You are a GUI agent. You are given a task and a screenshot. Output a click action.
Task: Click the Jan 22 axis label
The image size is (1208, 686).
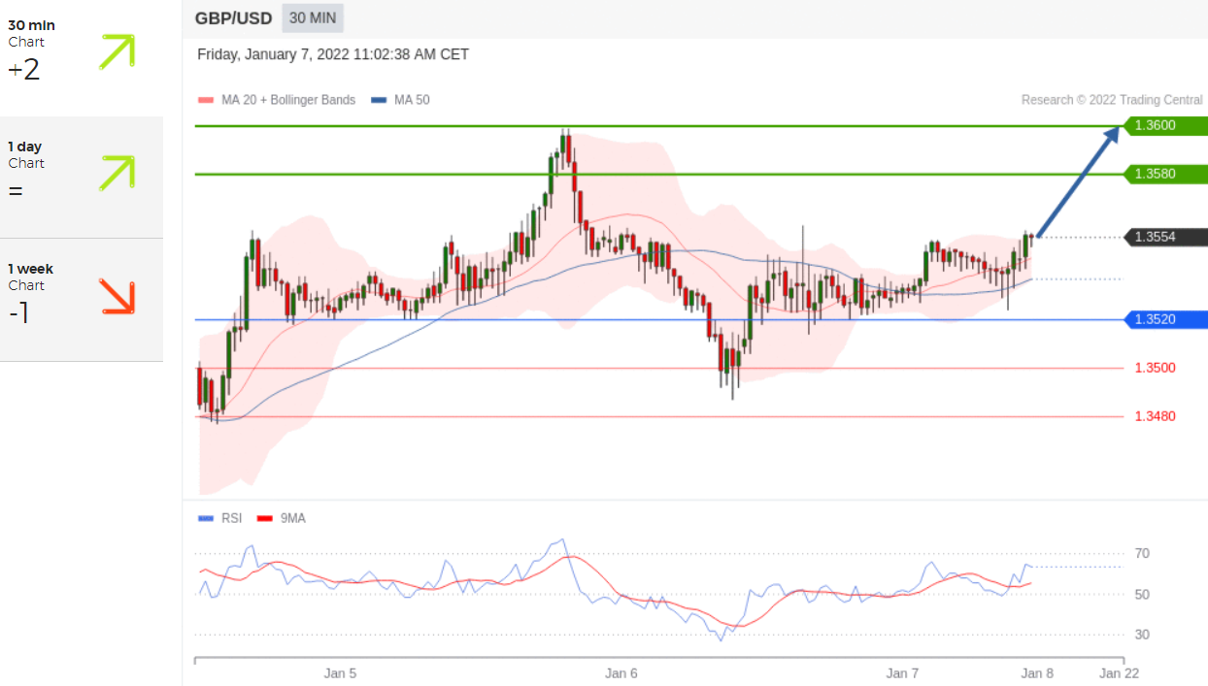tap(1120, 672)
